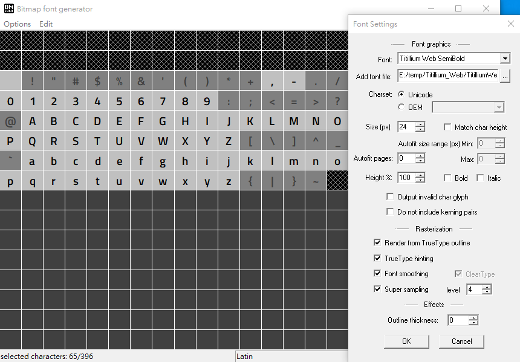Toggle the exclamation mark ! glyph cell

pyautogui.click(x=32, y=81)
